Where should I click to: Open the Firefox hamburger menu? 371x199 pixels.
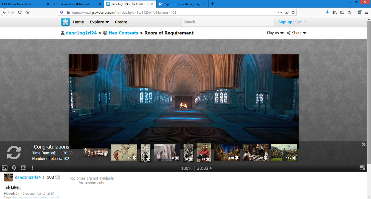click(x=367, y=12)
